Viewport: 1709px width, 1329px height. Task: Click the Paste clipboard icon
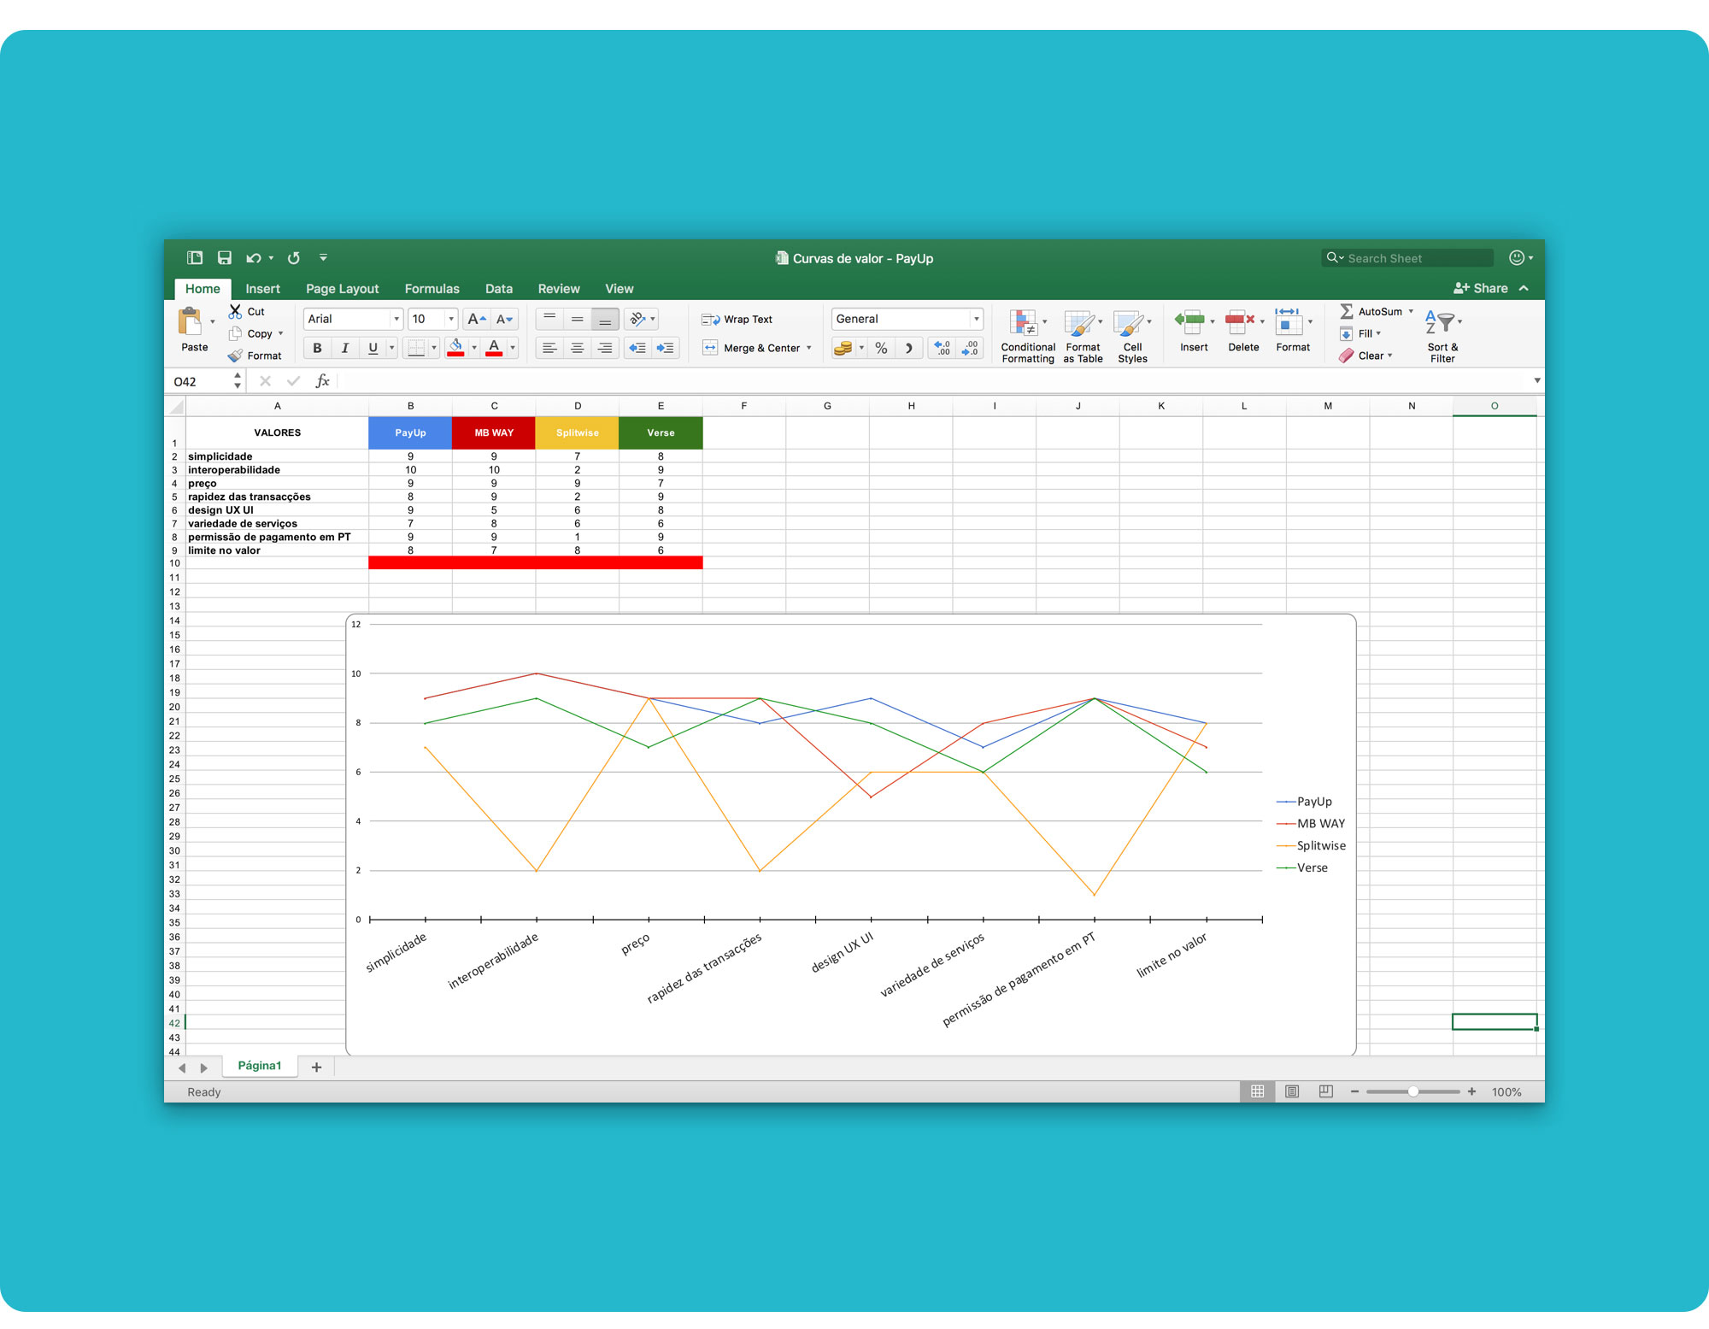click(191, 322)
